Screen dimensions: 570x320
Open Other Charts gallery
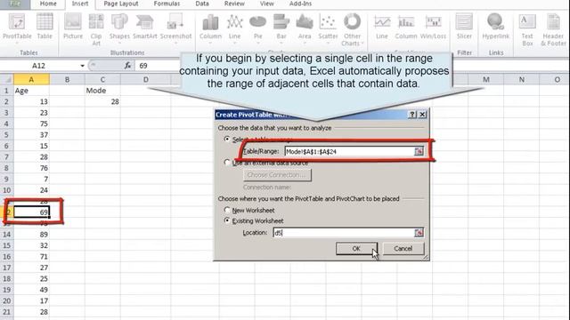[x=352, y=29]
